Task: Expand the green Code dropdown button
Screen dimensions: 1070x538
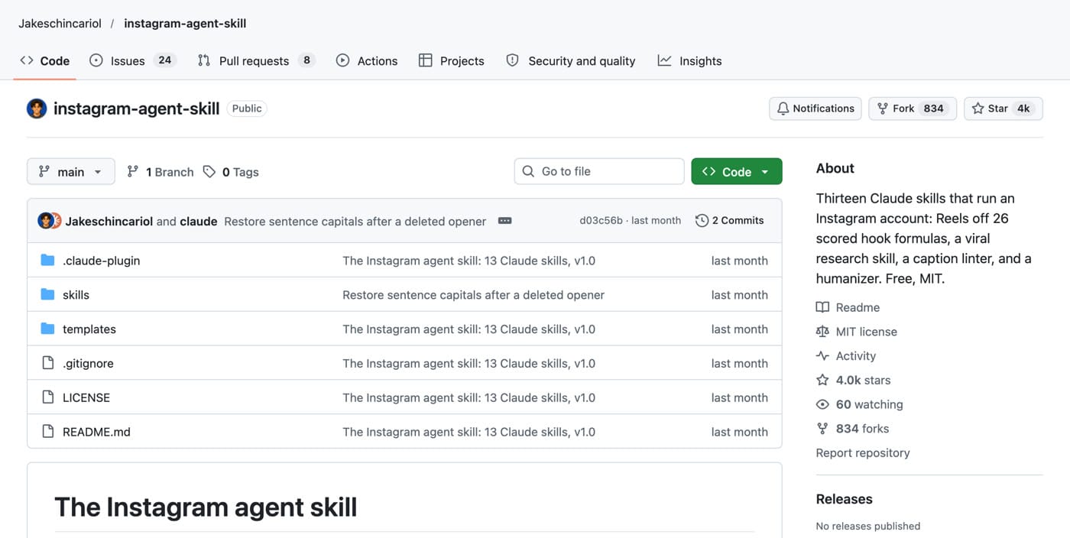Action: [737, 172]
